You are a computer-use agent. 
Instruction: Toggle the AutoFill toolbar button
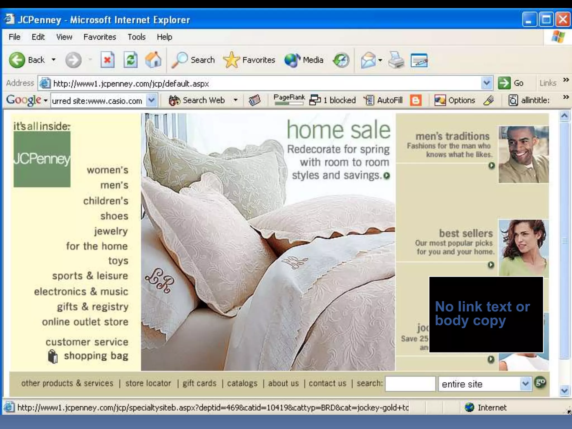click(x=383, y=100)
